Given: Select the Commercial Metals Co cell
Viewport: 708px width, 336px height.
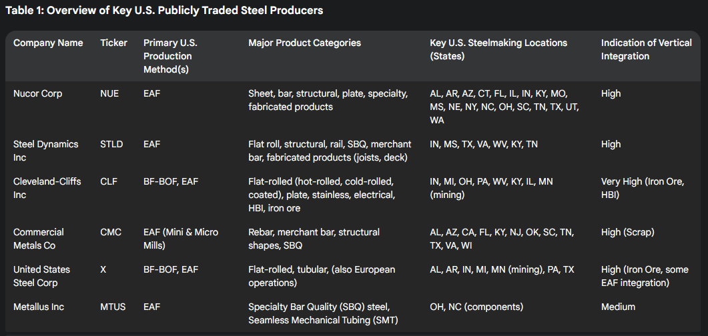Looking at the screenshot, I should pyautogui.click(x=39, y=239).
